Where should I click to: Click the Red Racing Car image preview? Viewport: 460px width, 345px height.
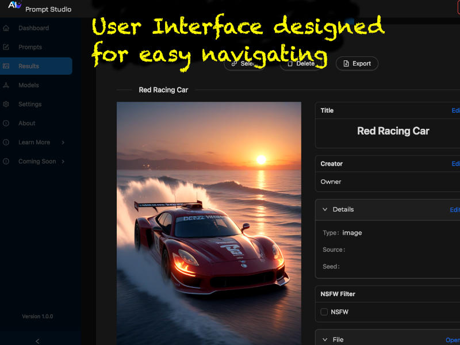point(209,223)
